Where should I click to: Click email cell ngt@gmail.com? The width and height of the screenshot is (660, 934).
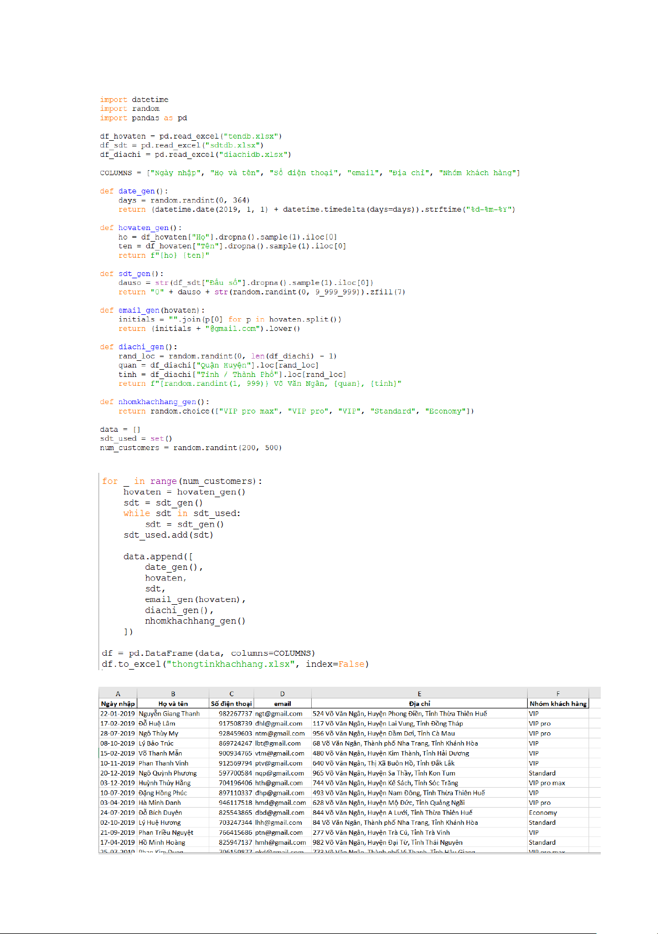(279, 713)
